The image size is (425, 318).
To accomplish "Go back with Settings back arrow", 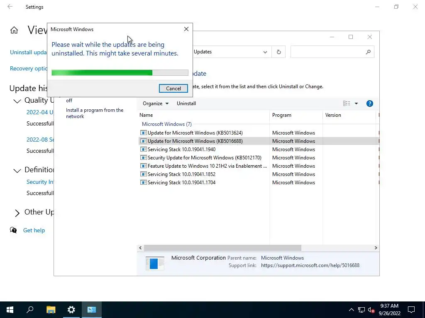I will click(x=10, y=7).
